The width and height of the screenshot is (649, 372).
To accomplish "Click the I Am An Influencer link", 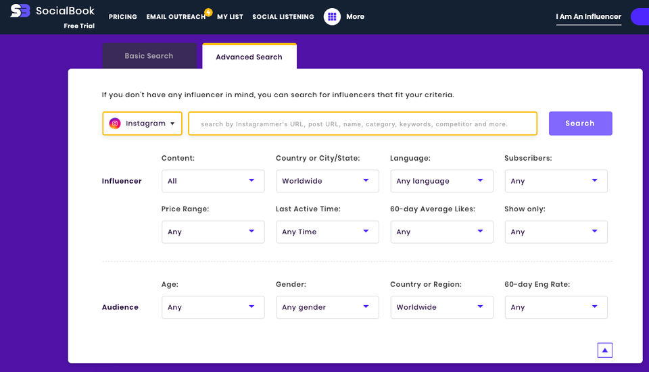I will click(588, 17).
